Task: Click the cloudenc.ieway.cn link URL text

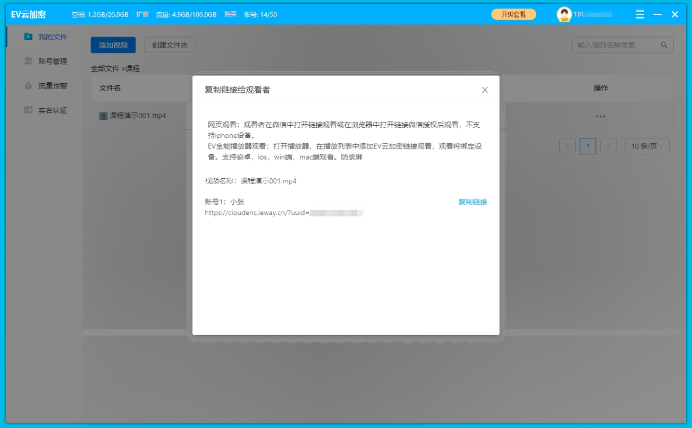Action: tap(284, 213)
